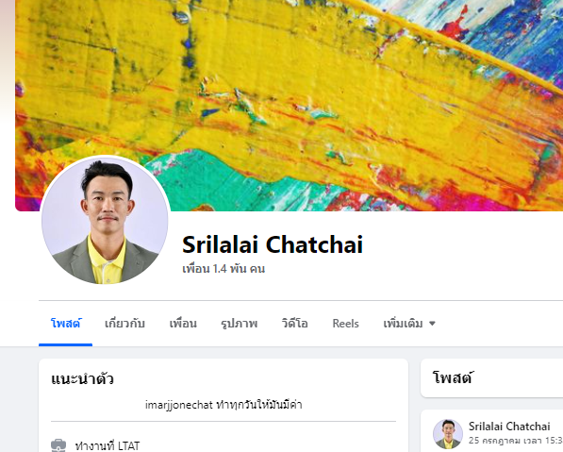The image size is (563, 452).
Task: Click the briefcase work icon
Action: (58, 445)
